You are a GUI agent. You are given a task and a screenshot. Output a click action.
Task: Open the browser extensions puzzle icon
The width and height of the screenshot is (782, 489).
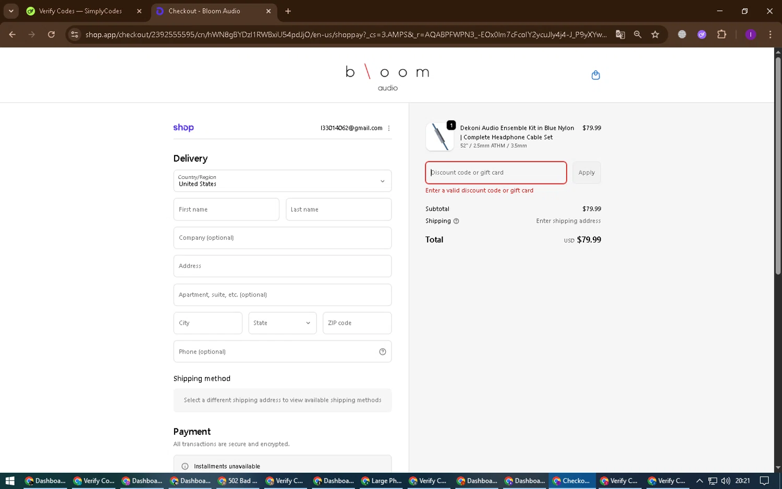click(722, 34)
